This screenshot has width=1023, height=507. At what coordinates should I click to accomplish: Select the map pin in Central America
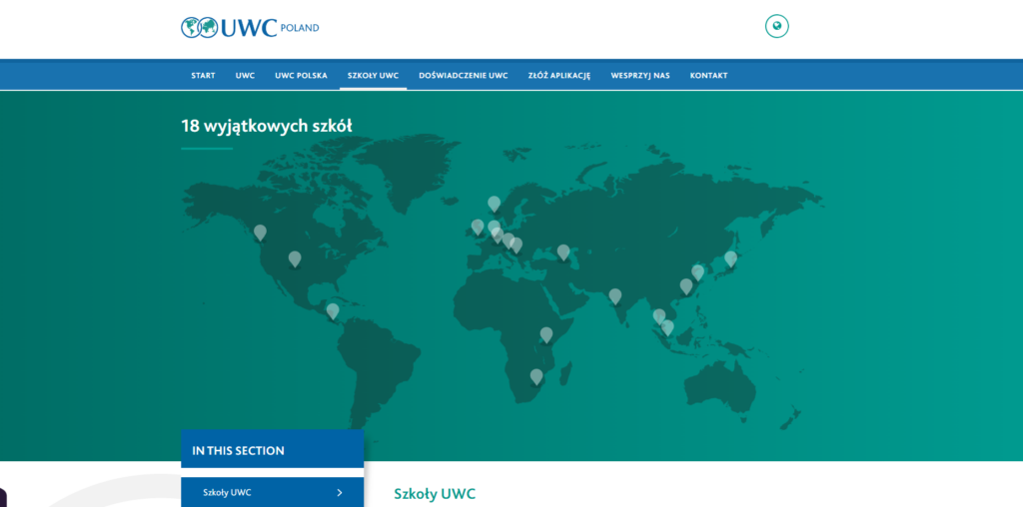(x=333, y=311)
